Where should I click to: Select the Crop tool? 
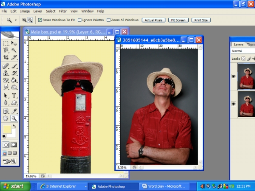(6, 57)
